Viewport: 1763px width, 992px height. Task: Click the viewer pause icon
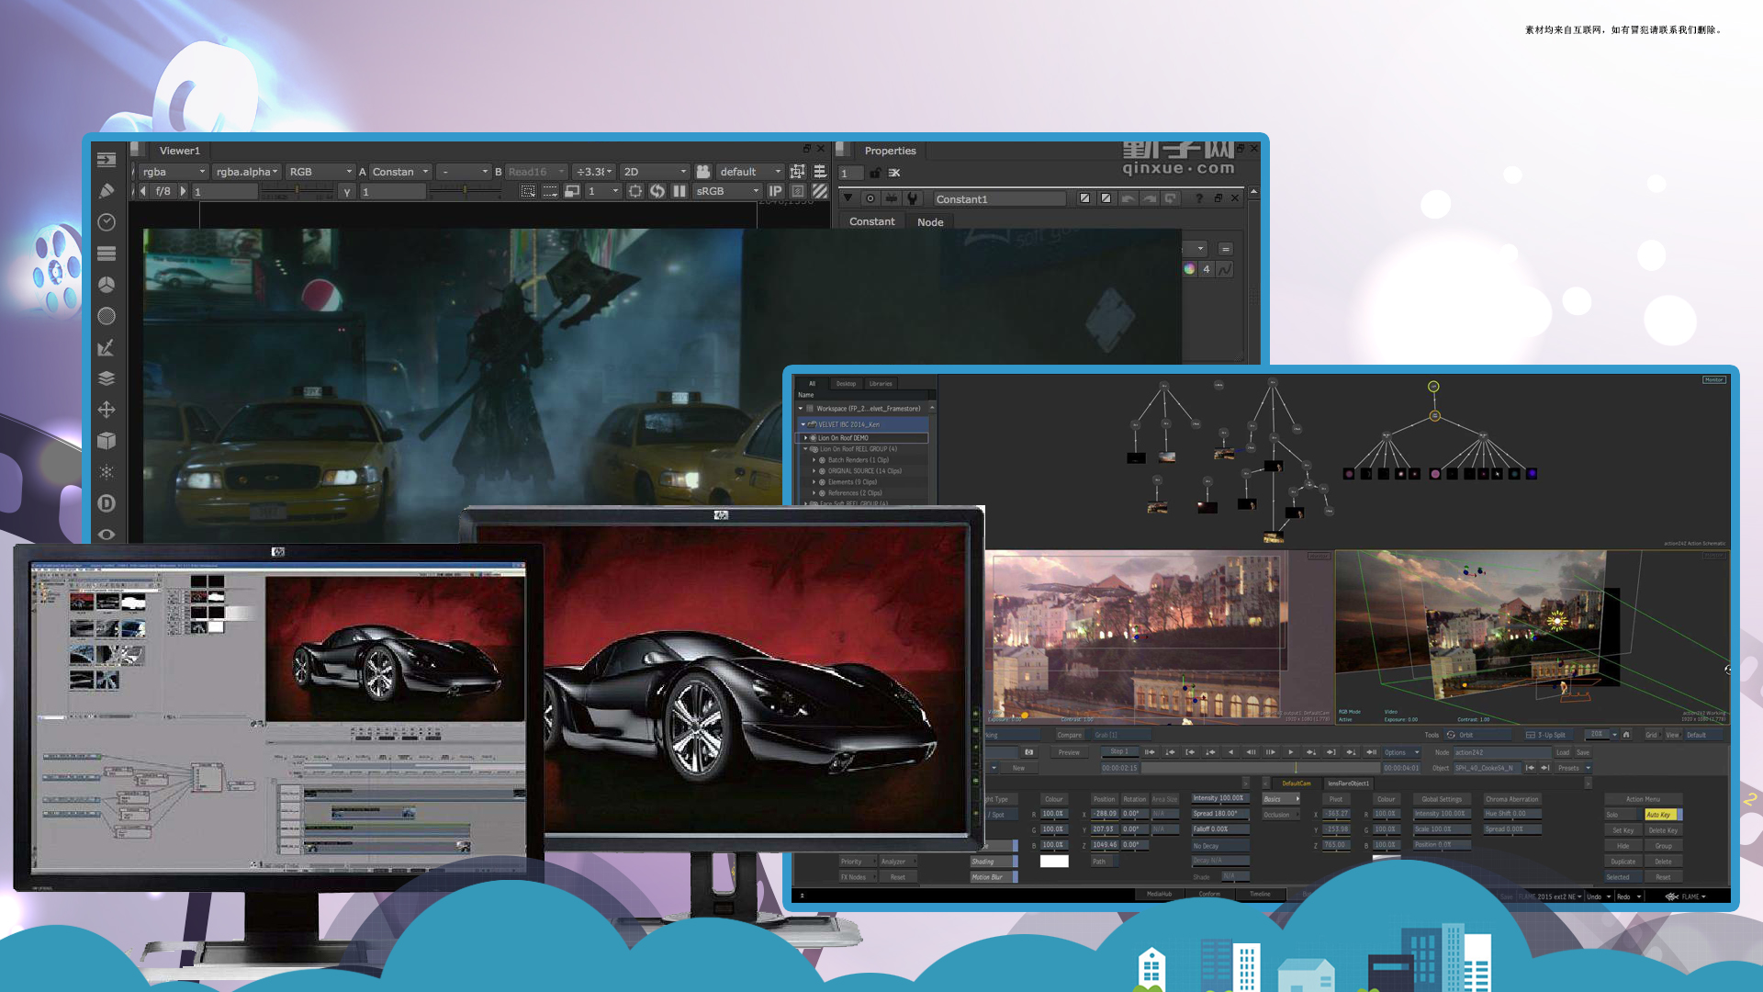point(679,191)
